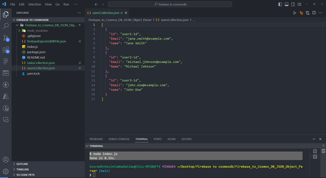
Task: Open tasksCollection.json file
Action: coord(41,63)
